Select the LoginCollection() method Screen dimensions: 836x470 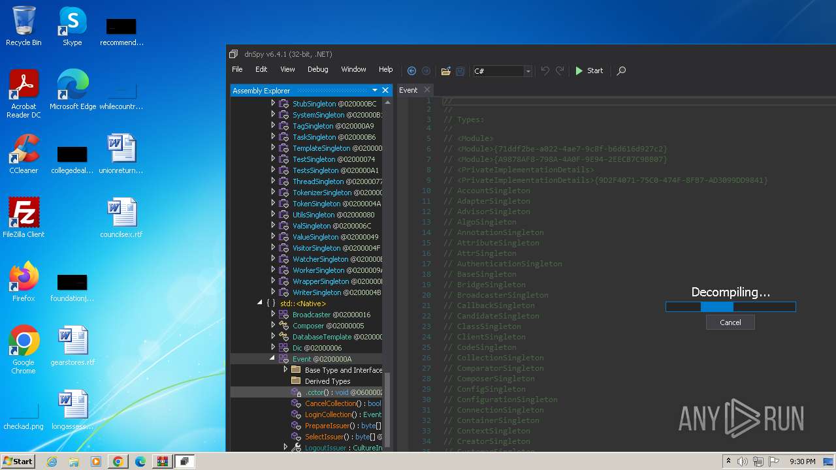pyautogui.click(x=336, y=415)
